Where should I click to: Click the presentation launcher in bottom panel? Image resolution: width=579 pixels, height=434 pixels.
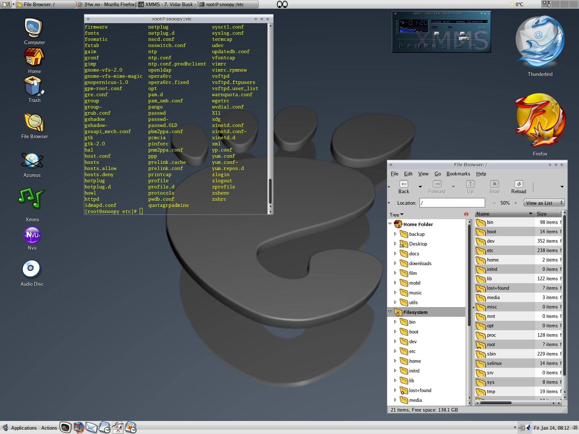tap(118, 428)
